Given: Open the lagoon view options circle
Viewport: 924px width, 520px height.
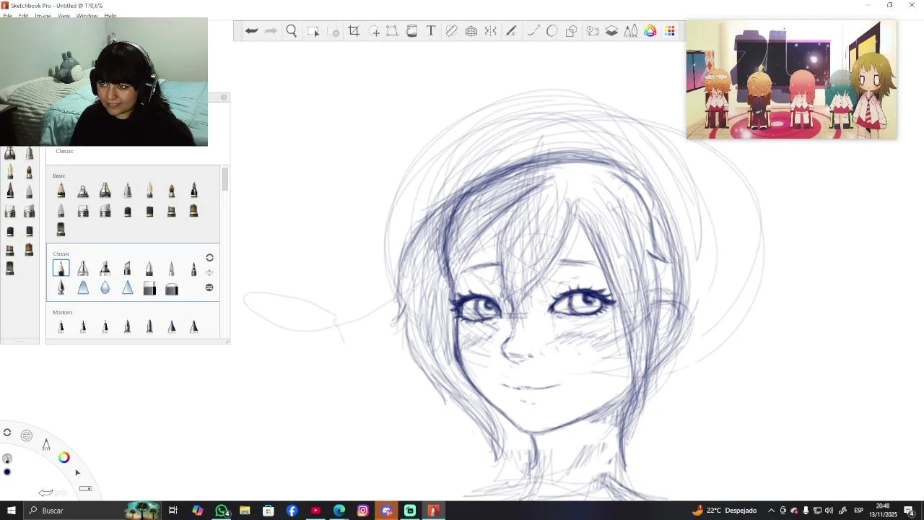Looking at the screenshot, I should pos(27,435).
